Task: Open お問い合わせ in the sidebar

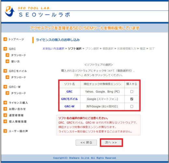Action: (x=17, y=109)
